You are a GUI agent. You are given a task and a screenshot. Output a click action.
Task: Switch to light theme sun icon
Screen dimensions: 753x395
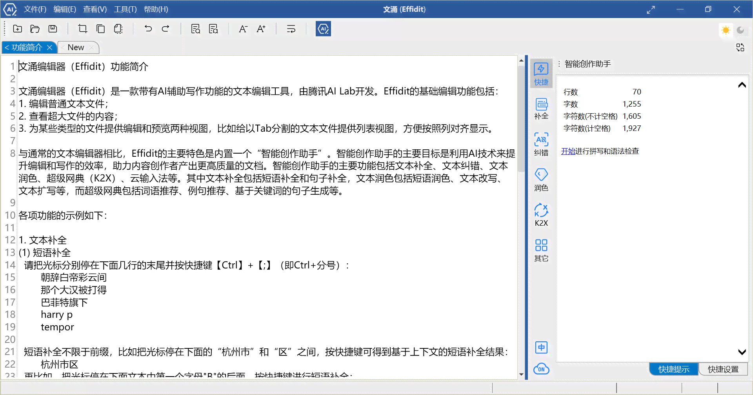tap(726, 30)
